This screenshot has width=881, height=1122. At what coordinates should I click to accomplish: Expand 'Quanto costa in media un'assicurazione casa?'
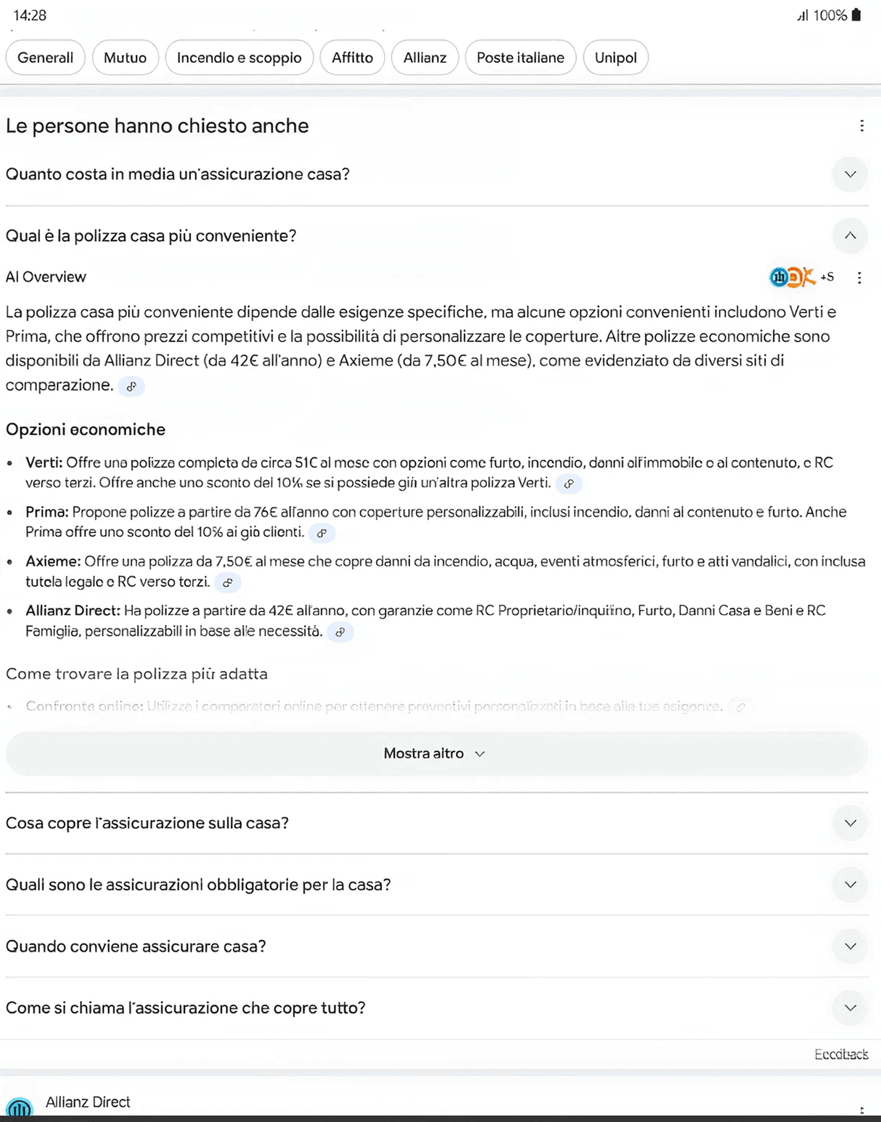tap(850, 175)
